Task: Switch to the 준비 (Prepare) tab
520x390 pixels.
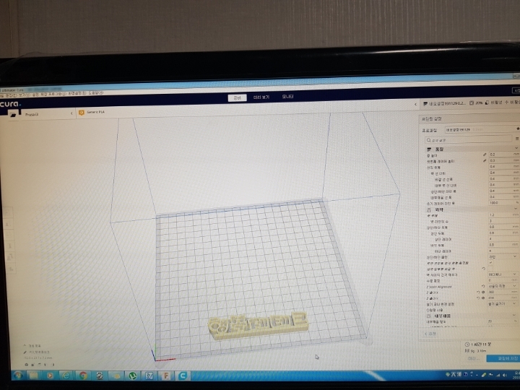Action: (237, 97)
